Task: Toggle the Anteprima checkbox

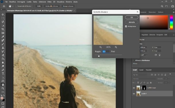Action: (x=126, y=26)
